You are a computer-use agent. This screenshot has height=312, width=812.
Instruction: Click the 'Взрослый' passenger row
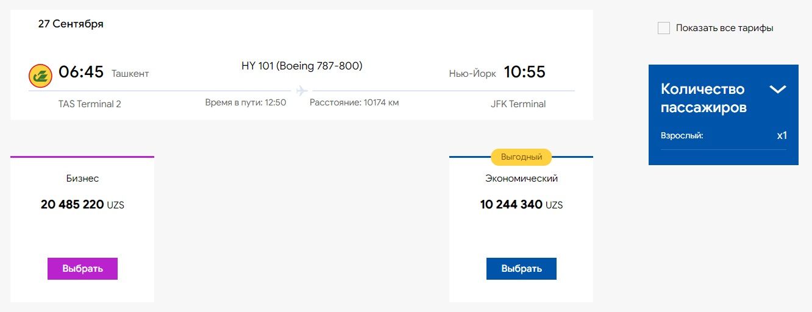pyautogui.click(x=723, y=136)
